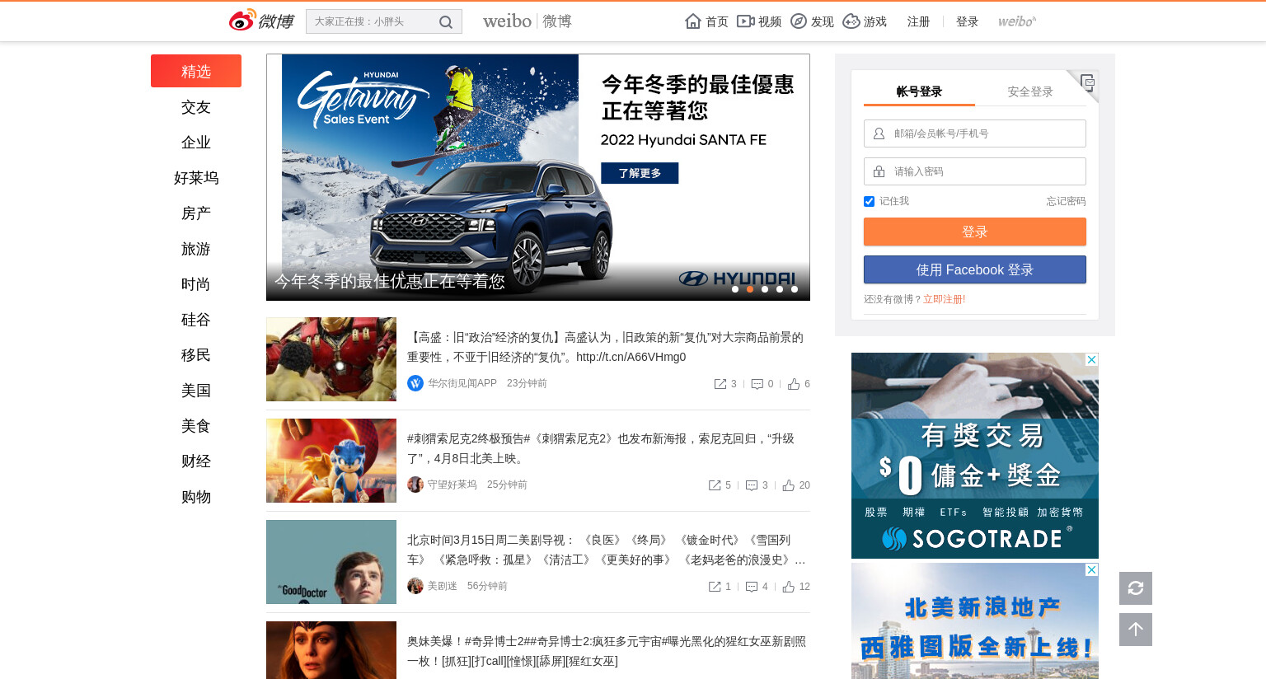Image resolution: width=1266 pixels, height=679 pixels.
Task: Open Iron Man thumbnail of 高盛 post
Action: (x=331, y=359)
